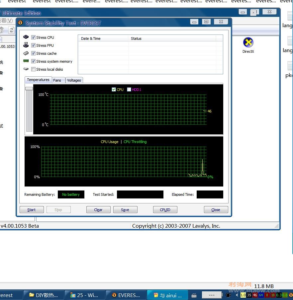Click the red 18 sensor tray icon

(x=273, y=295)
